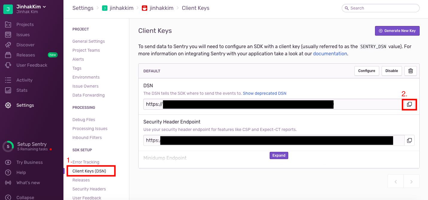Open Environments settings
This screenshot has width=428, height=200.
[x=86, y=77]
